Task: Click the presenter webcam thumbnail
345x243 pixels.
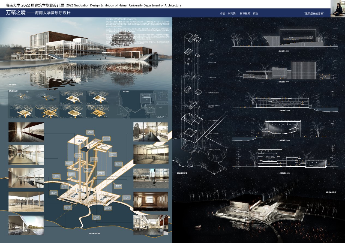Action: click(x=338, y=9)
